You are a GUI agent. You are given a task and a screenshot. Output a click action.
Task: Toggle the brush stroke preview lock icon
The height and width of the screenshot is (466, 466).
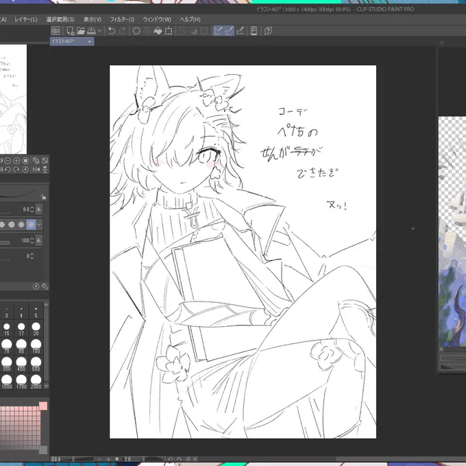pos(43,197)
